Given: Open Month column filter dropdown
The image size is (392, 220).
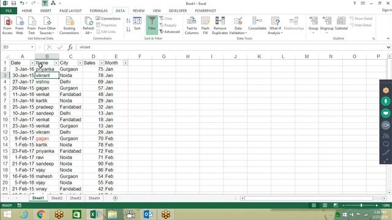Looking at the screenshot, I should point(126,63).
